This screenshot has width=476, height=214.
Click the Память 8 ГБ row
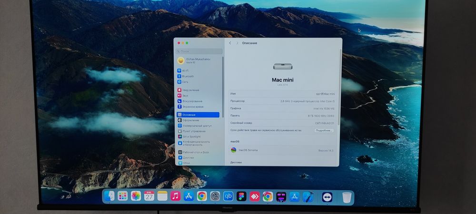282,116
